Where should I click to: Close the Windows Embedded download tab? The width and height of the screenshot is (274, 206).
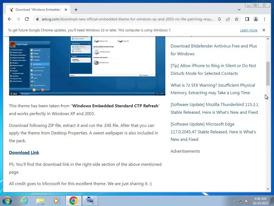[66, 10]
